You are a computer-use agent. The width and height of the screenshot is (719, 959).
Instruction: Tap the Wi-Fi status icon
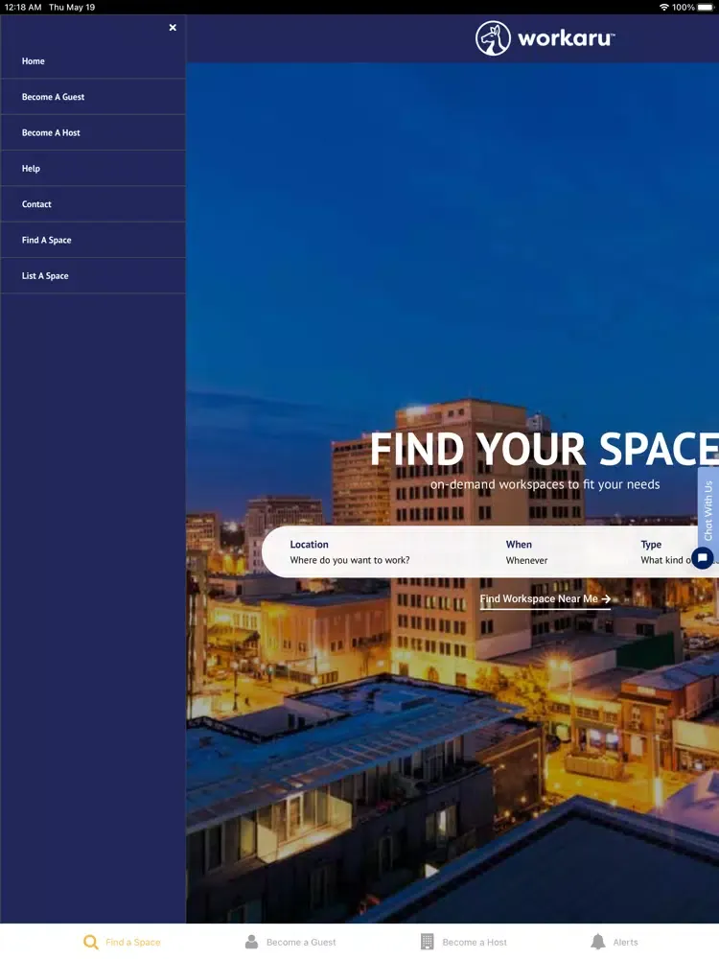click(x=664, y=8)
